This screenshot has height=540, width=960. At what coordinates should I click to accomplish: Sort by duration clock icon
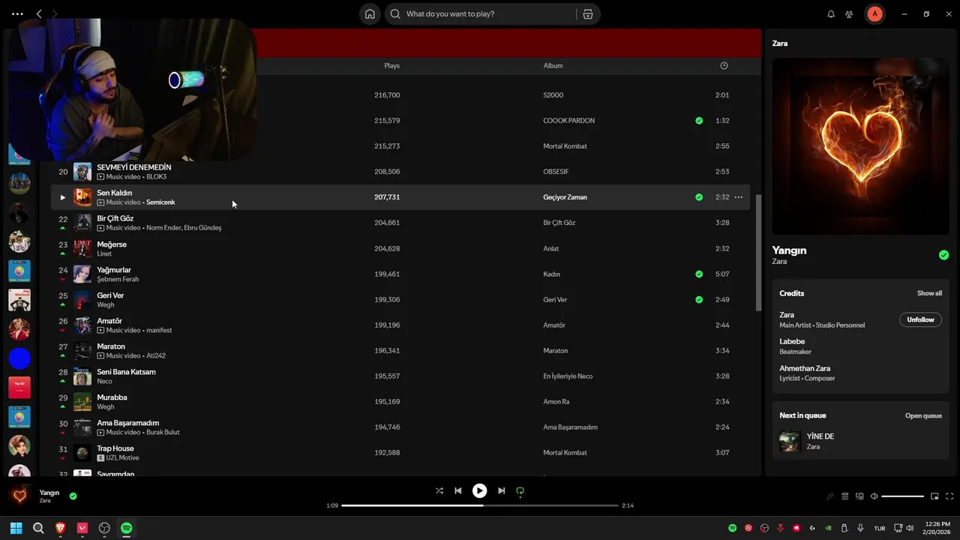click(724, 66)
